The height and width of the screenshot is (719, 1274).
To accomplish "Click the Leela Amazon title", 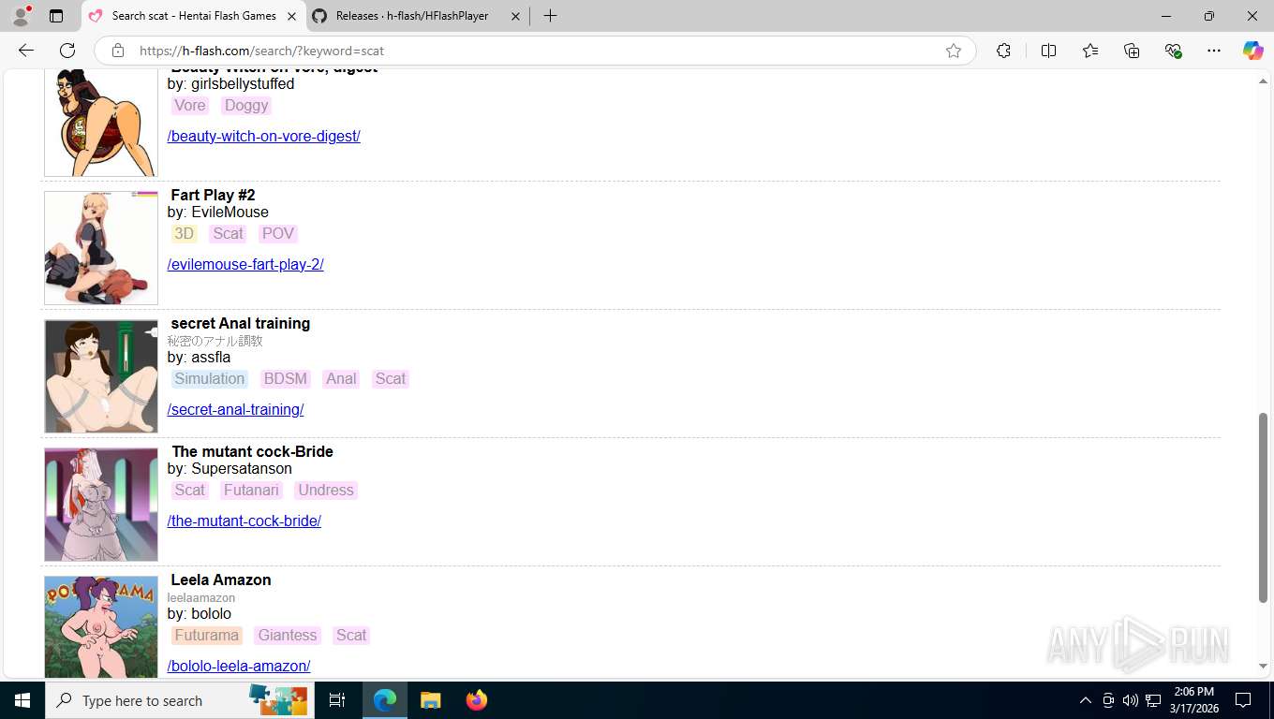I will click(x=221, y=580).
